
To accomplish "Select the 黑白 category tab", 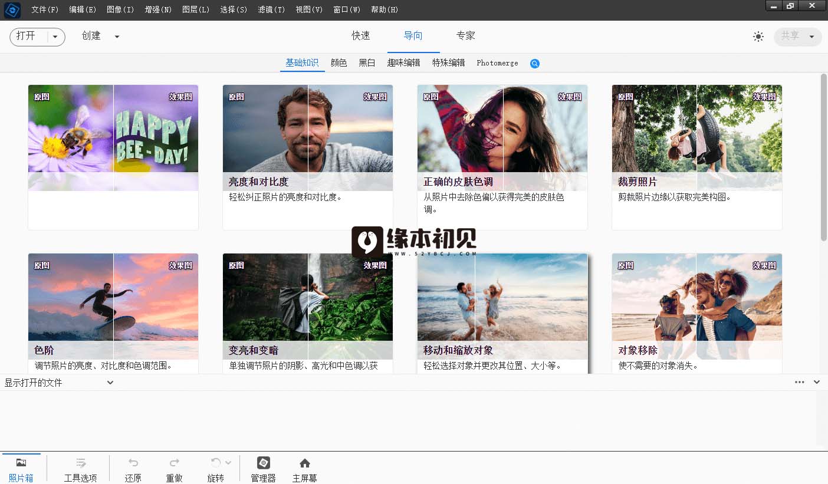I will 367,63.
